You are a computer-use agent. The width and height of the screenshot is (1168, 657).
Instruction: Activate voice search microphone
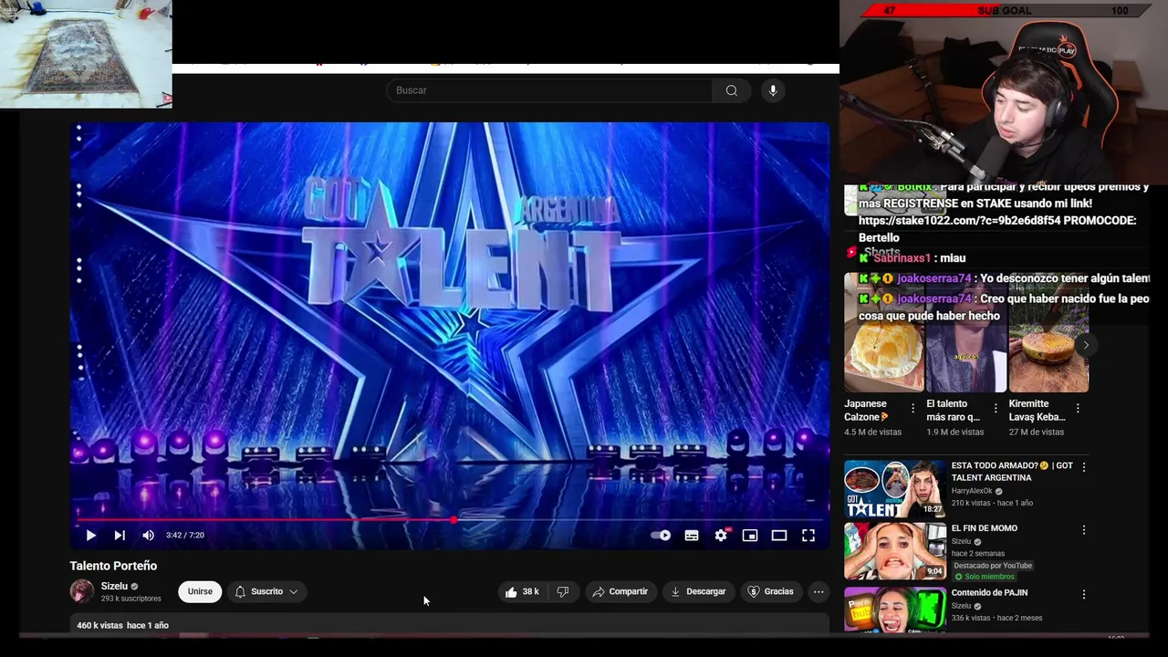point(773,90)
